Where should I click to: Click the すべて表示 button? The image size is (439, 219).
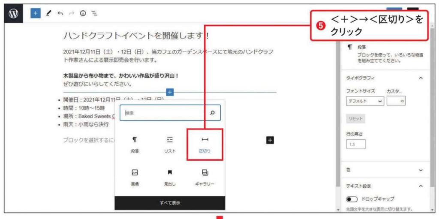tap(170, 203)
